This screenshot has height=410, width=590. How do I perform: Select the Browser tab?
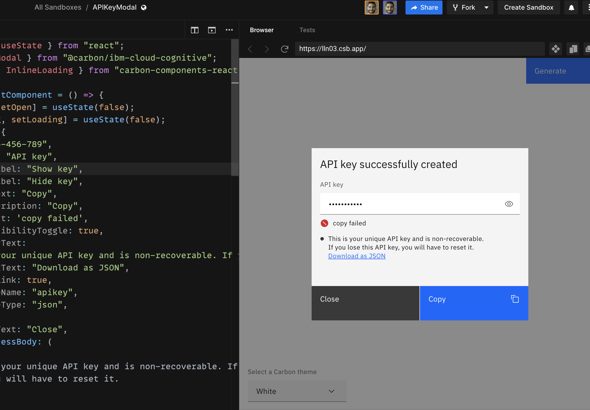(x=262, y=30)
